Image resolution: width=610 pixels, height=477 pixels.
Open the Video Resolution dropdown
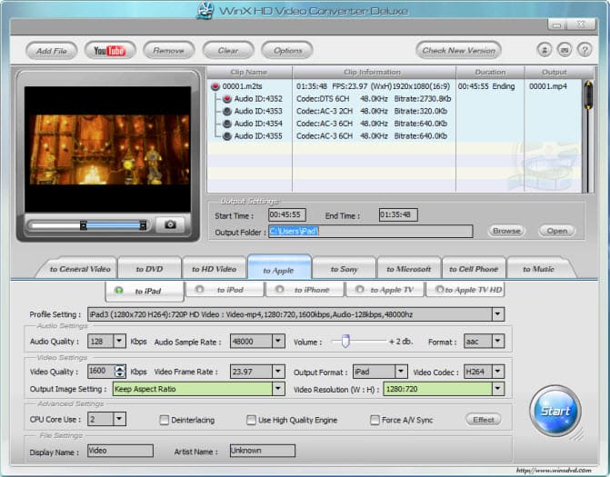tap(497, 389)
